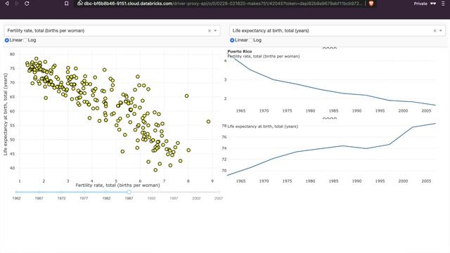The image size is (450, 253).
Task: Select Log scale for the x-axis
Action: (25, 40)
